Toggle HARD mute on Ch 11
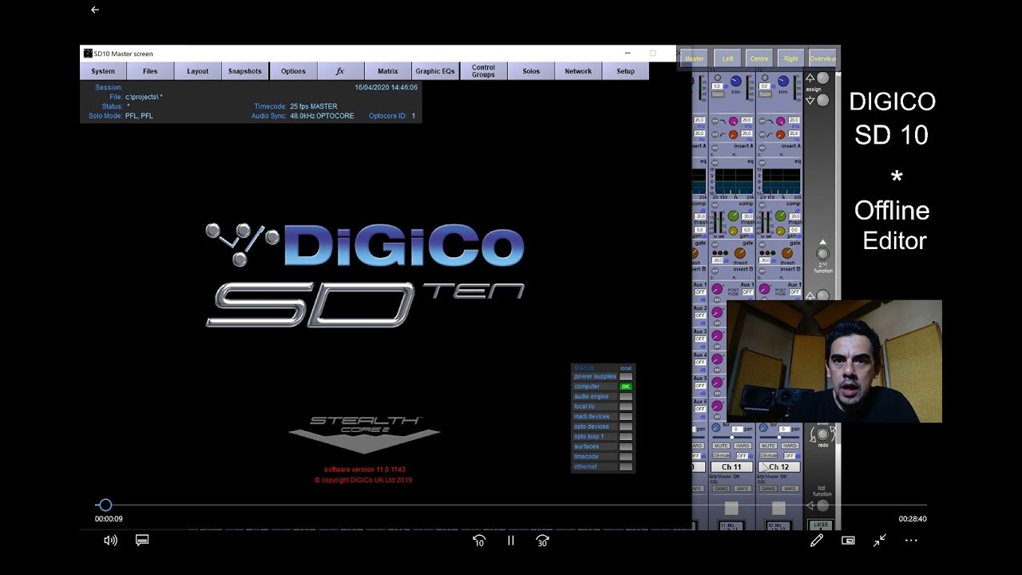 coord(743,446)
